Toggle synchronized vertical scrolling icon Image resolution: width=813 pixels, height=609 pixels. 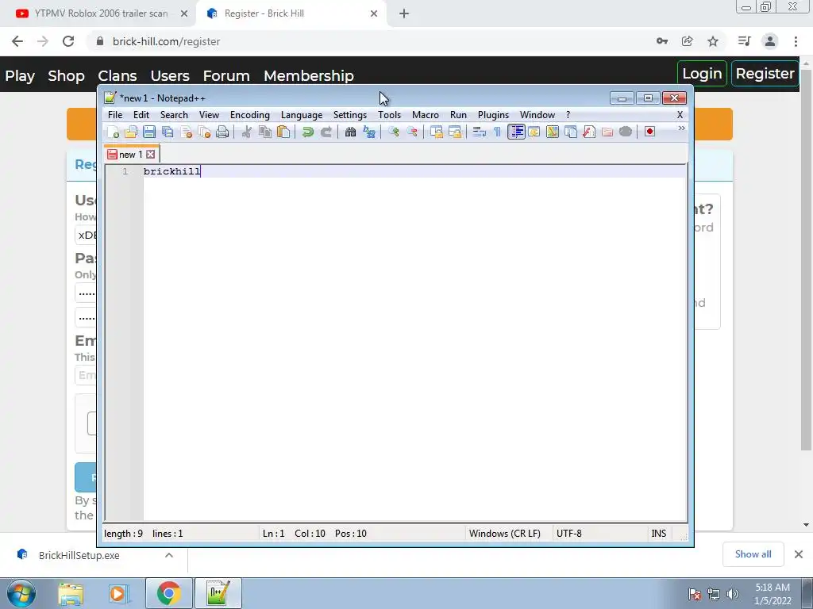pyautogui.click(x=437, y=132)
